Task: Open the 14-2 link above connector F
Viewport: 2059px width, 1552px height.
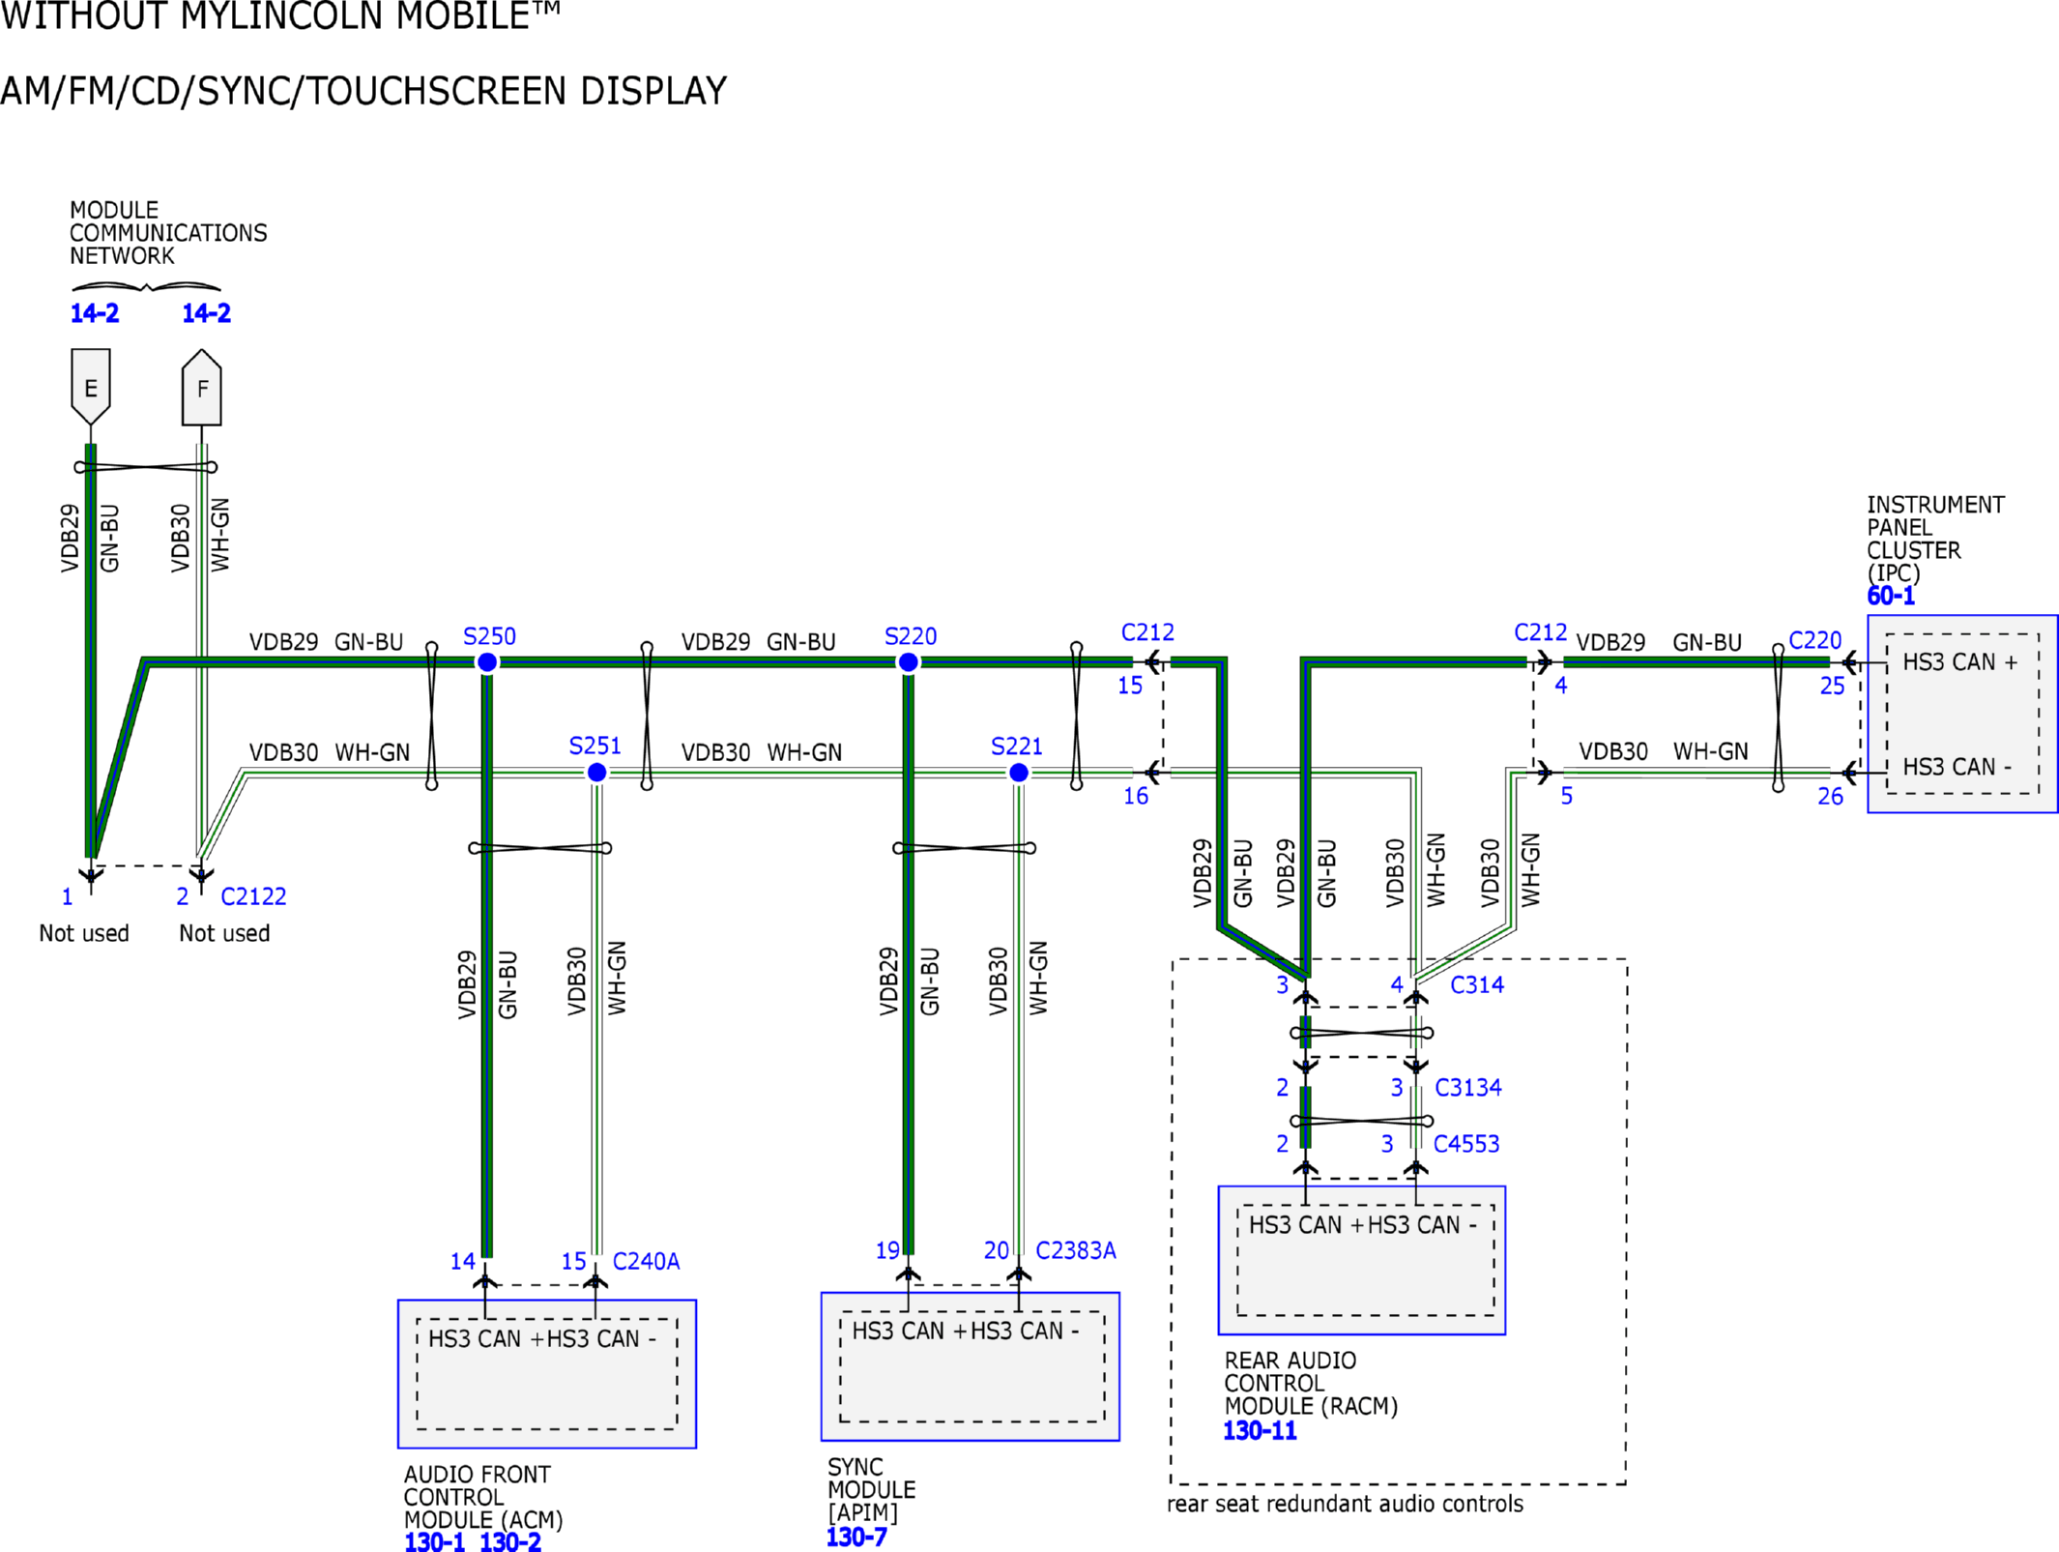Action: (x=207, y=313)
